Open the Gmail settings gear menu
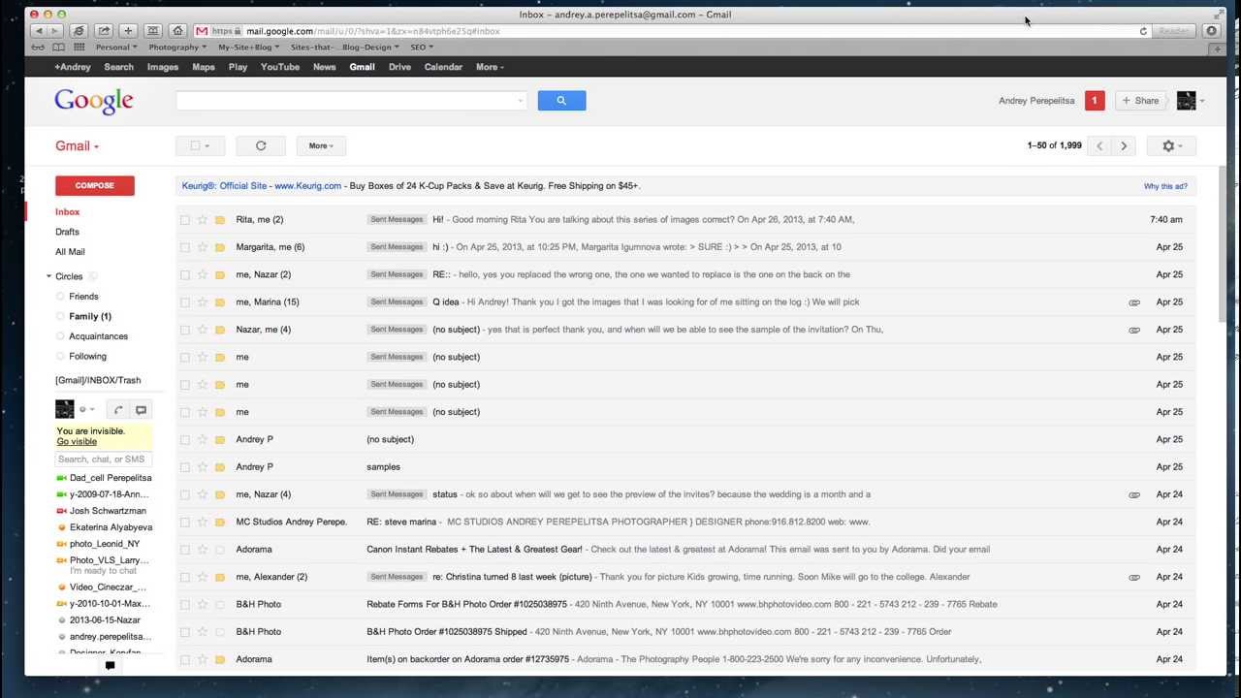 pyautogui.click(x=1171, y=145)
